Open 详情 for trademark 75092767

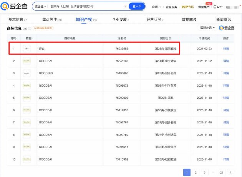pos(226,123)
